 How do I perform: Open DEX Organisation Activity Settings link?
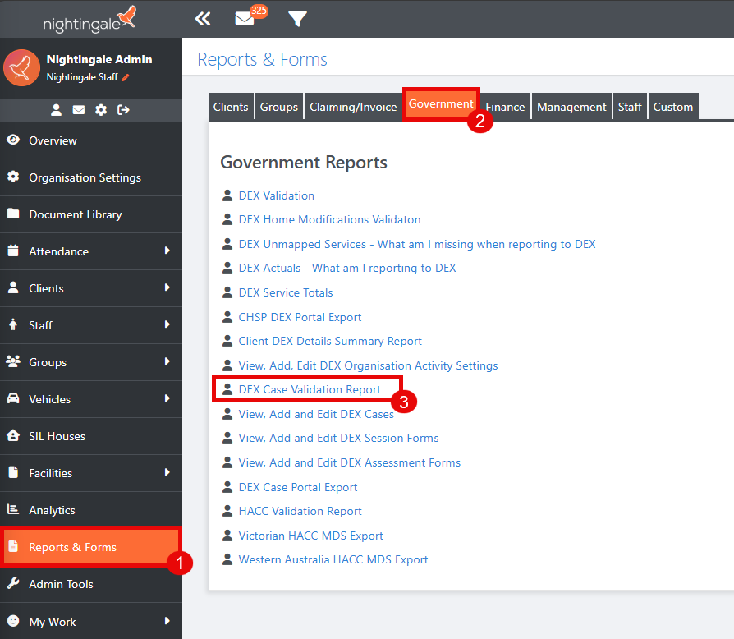pyautogui.click(x=368, y=365)
